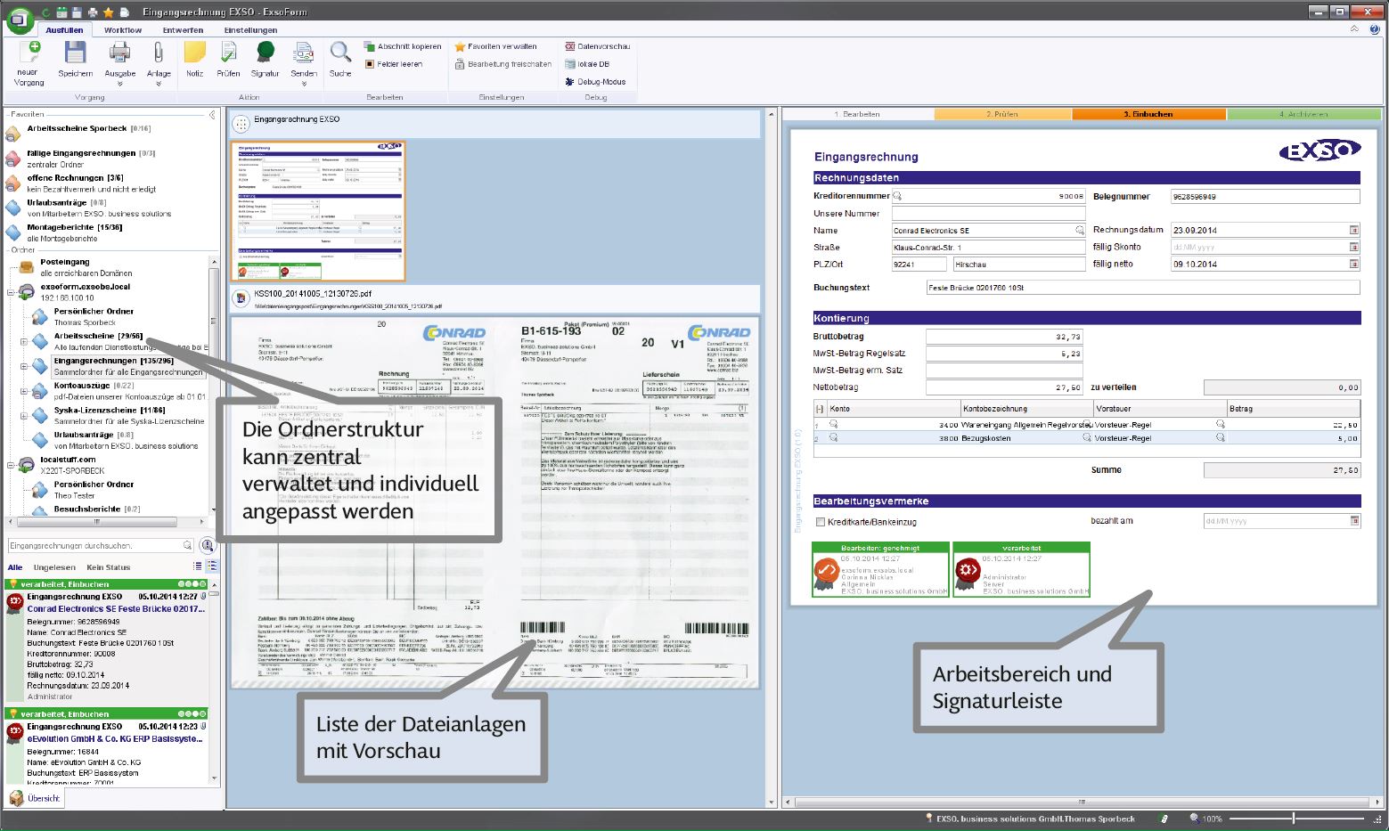Apply Signatur with the green seal icon
The width and height of the screenshot is (1389, 831).
265,53
